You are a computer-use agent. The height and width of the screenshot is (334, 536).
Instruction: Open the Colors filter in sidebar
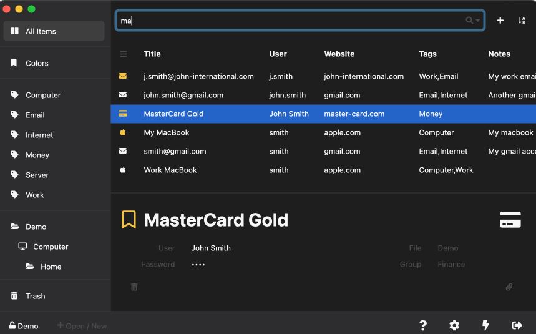pos(54,63)
